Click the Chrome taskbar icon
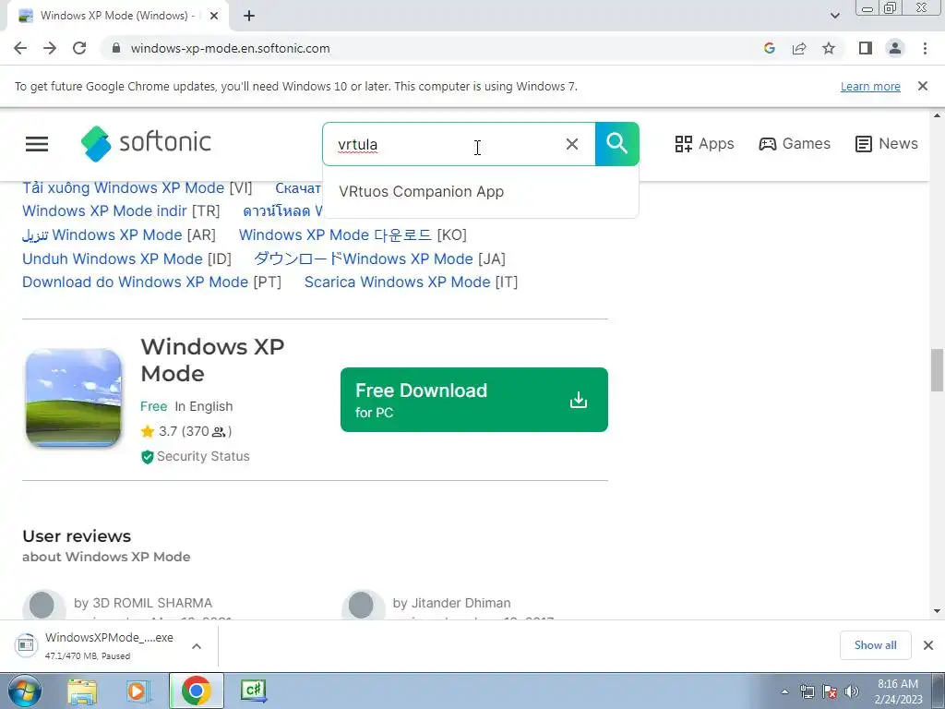This screenshot has width=945, height=709. click(196, 691)
